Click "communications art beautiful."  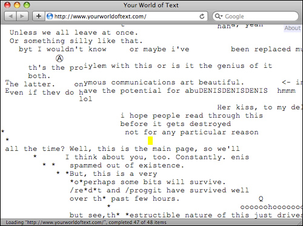click(x=178, y=82)
